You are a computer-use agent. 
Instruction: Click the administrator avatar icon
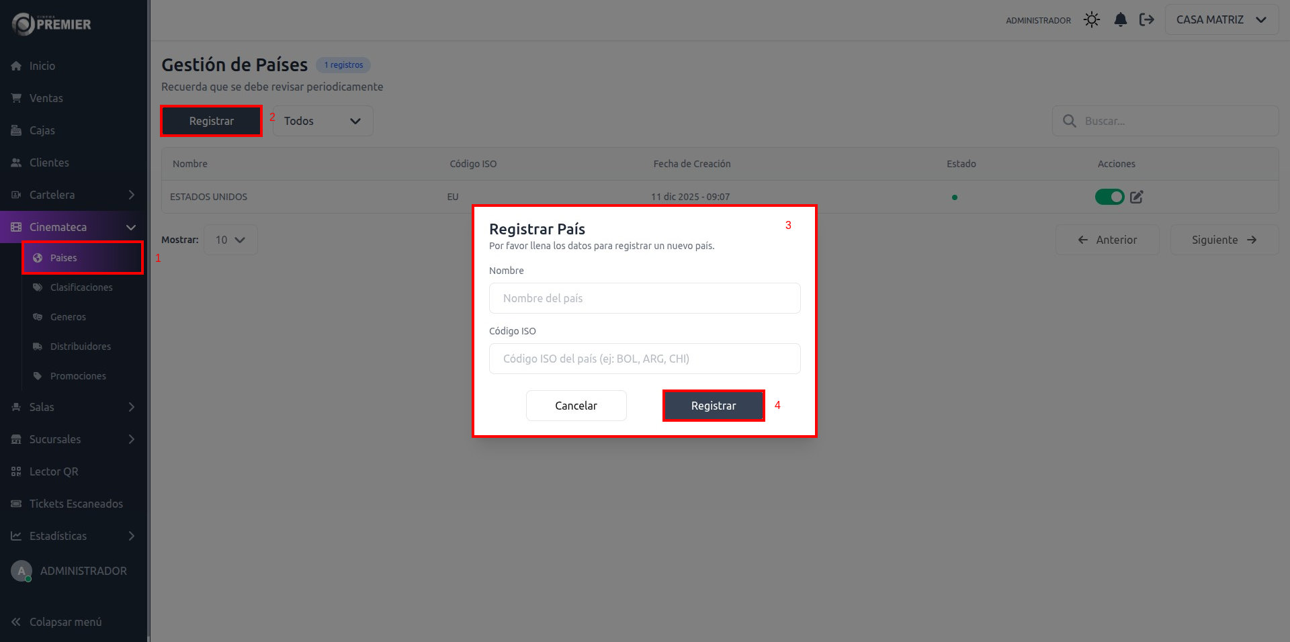(x=21, y=571)
